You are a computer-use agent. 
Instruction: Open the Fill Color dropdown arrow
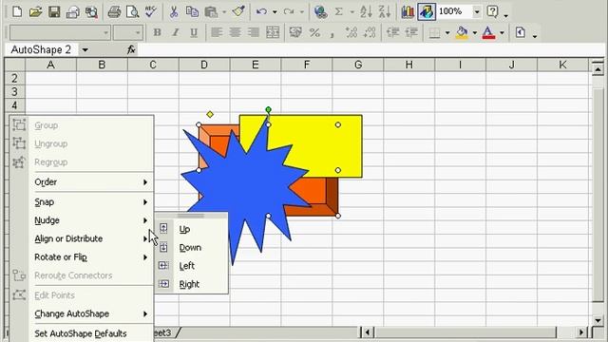pos(474,33)
